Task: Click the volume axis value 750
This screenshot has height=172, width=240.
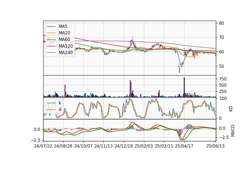Action: click(223, 79)
